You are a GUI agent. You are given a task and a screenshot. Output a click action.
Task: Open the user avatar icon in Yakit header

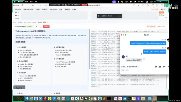point(162,5)
